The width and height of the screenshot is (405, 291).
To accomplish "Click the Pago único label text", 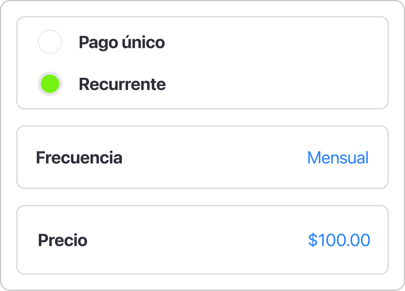I will 122,42.
